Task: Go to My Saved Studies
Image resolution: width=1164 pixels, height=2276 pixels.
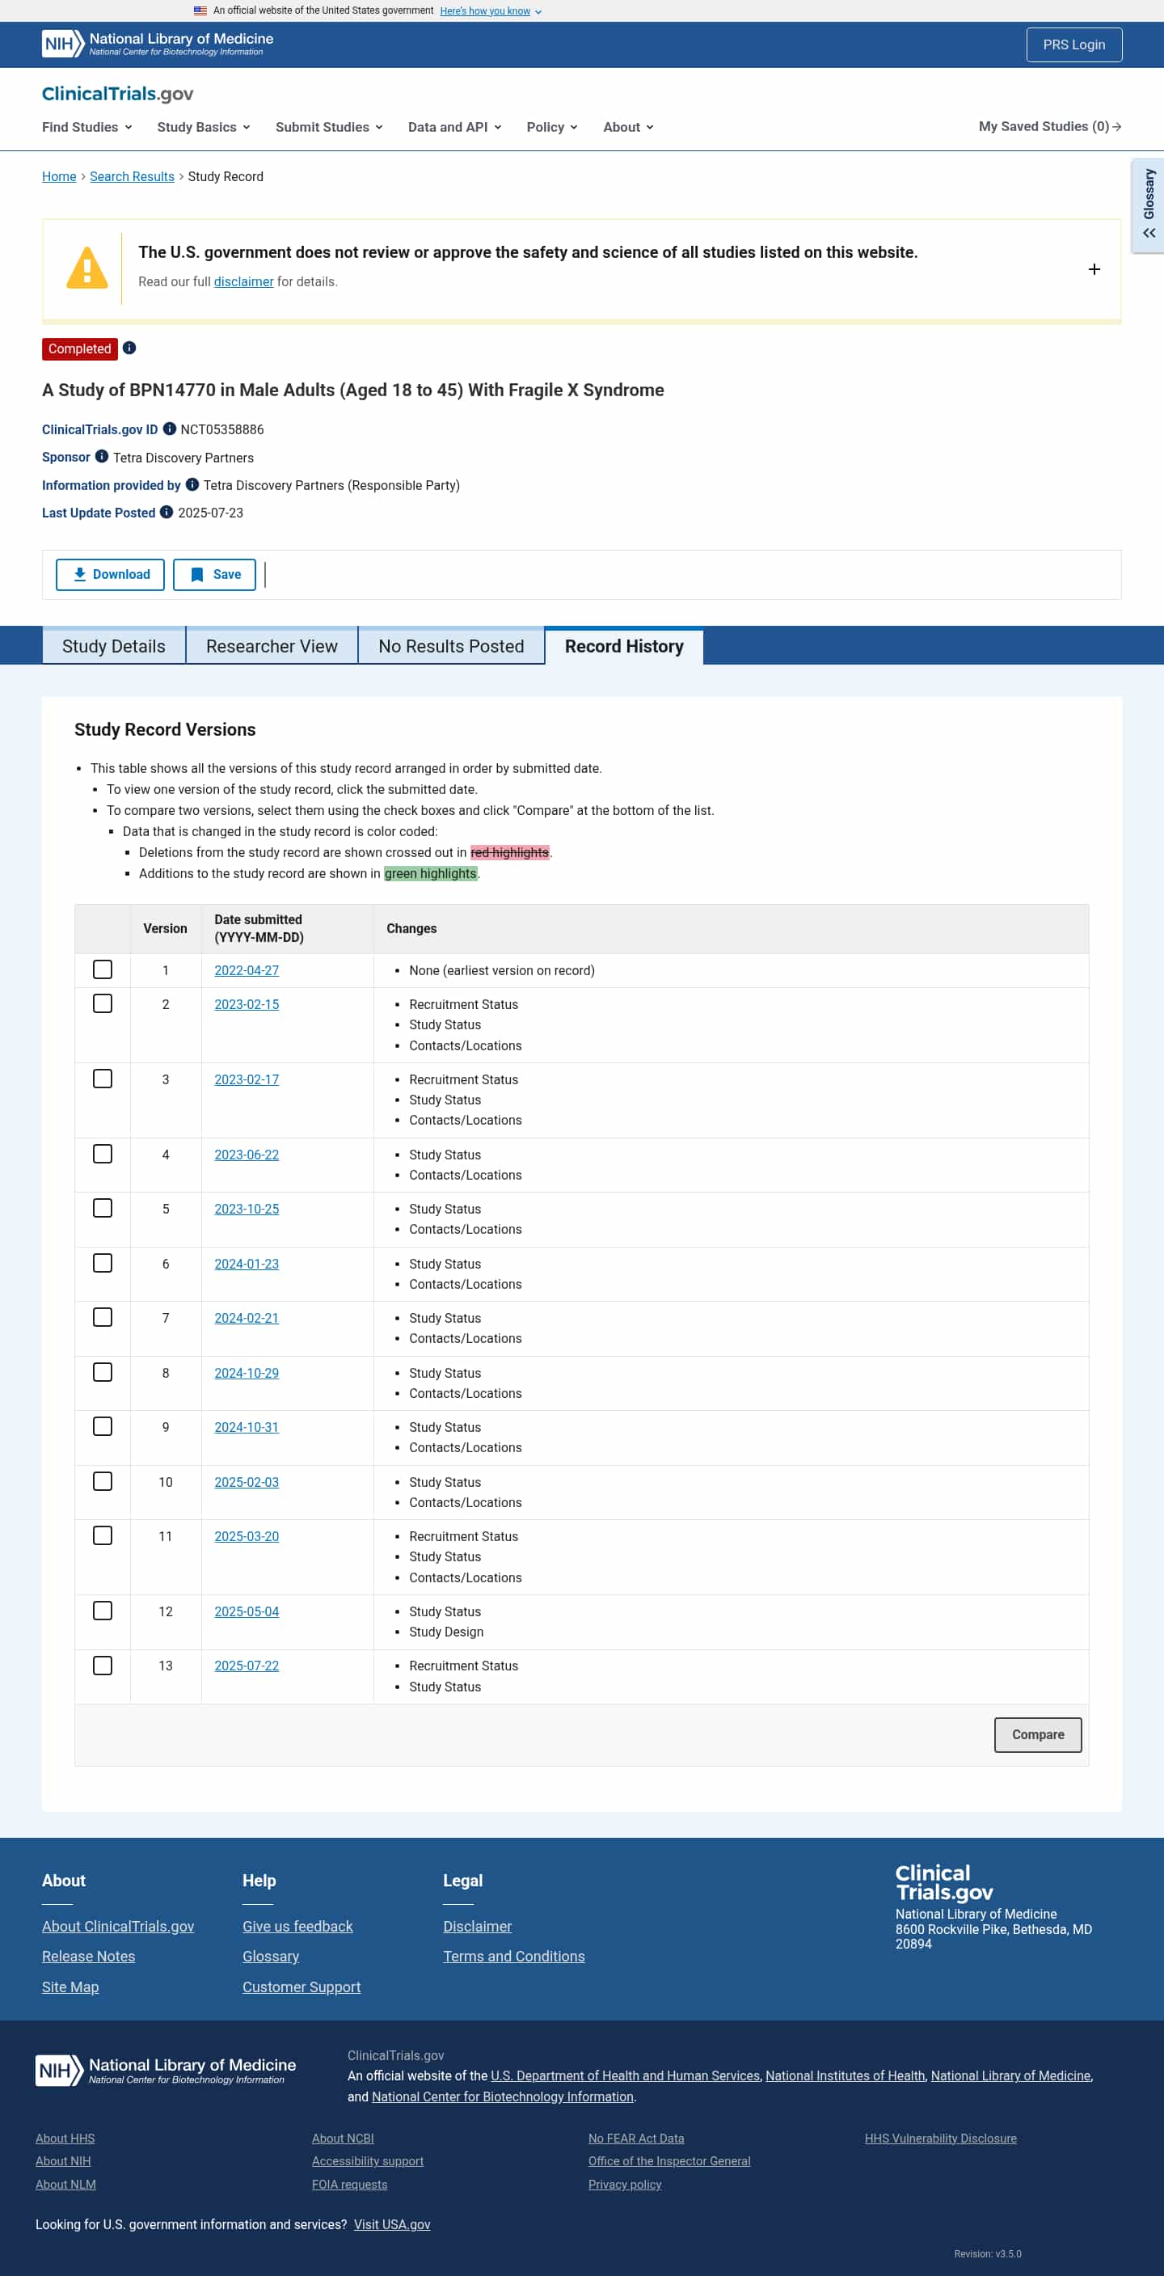Action: tap(1049, 126)
